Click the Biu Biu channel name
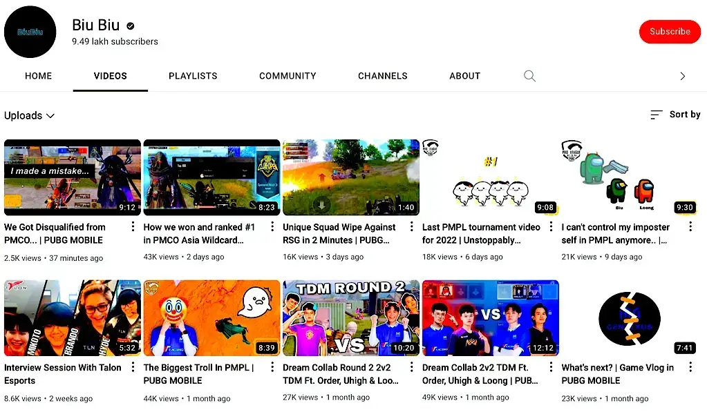The image size is (707, 412). (x=95, y=26)
